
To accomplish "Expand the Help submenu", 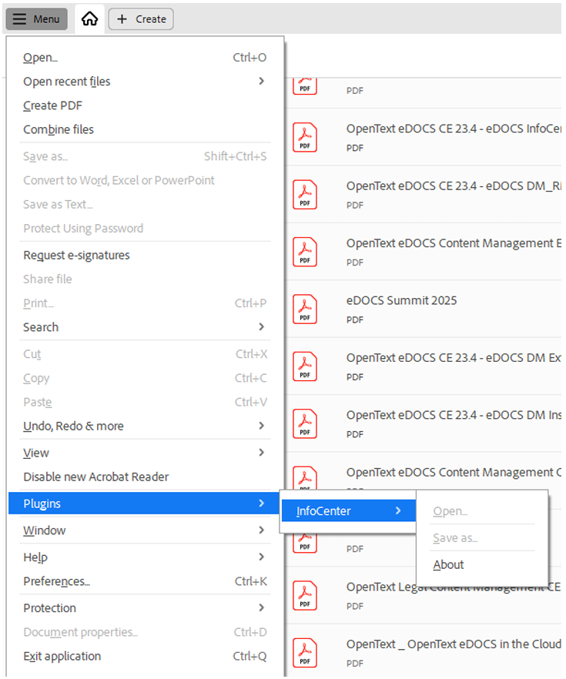I will [x=145, y=557].
